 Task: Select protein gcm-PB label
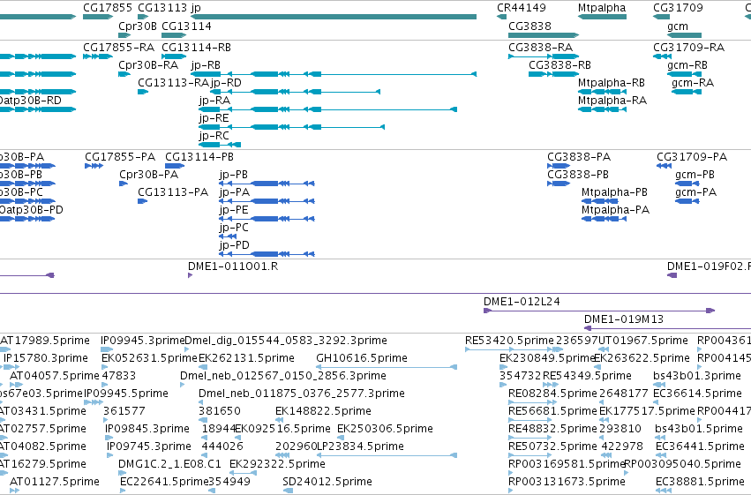695,176
